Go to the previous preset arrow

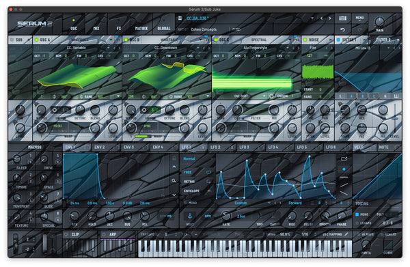(322, 18)
